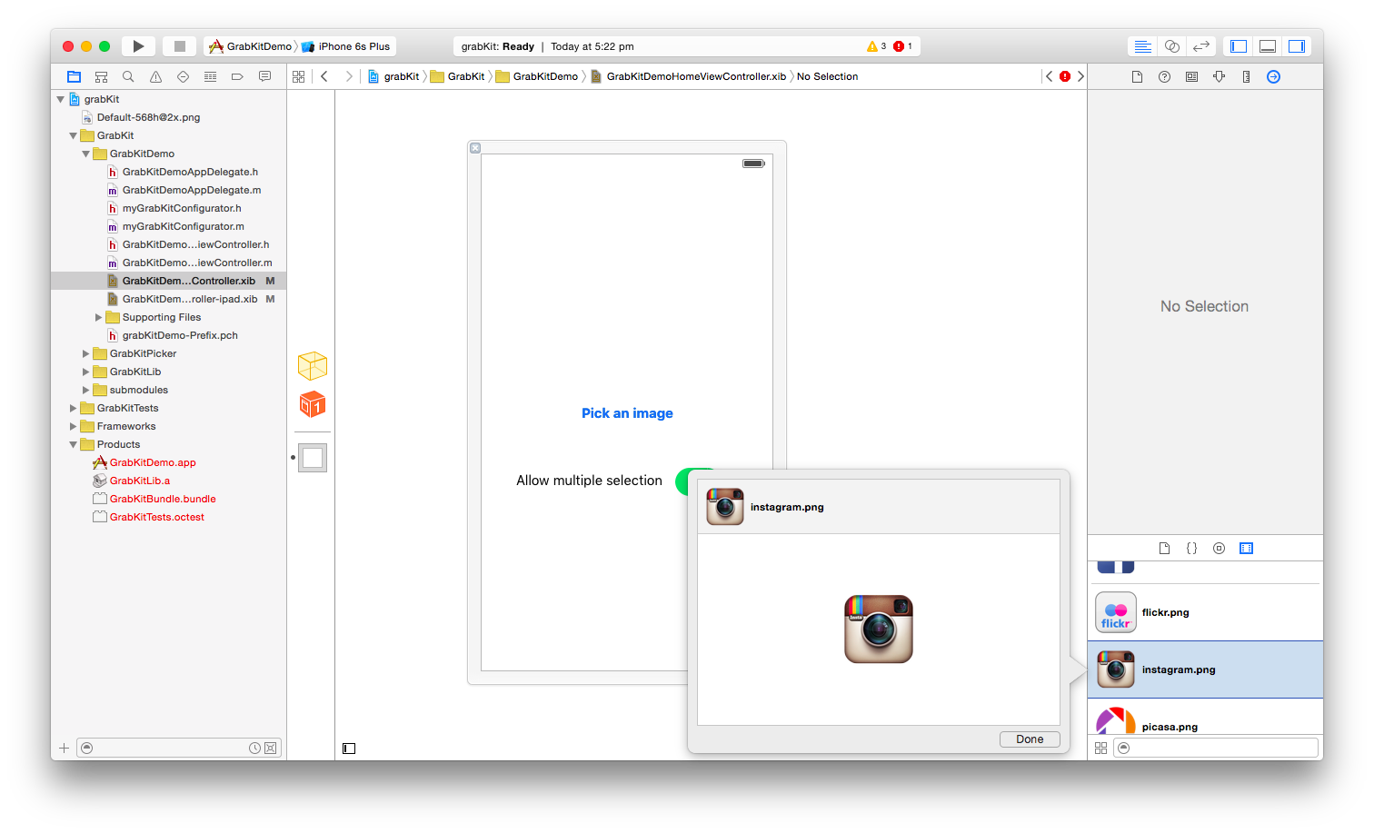Click the navigator filter field
This screenshot has width=1374, height=833.
(179, 749)
